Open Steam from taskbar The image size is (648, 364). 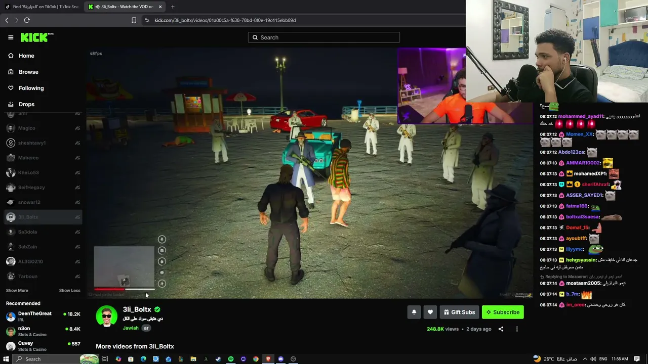218,359
